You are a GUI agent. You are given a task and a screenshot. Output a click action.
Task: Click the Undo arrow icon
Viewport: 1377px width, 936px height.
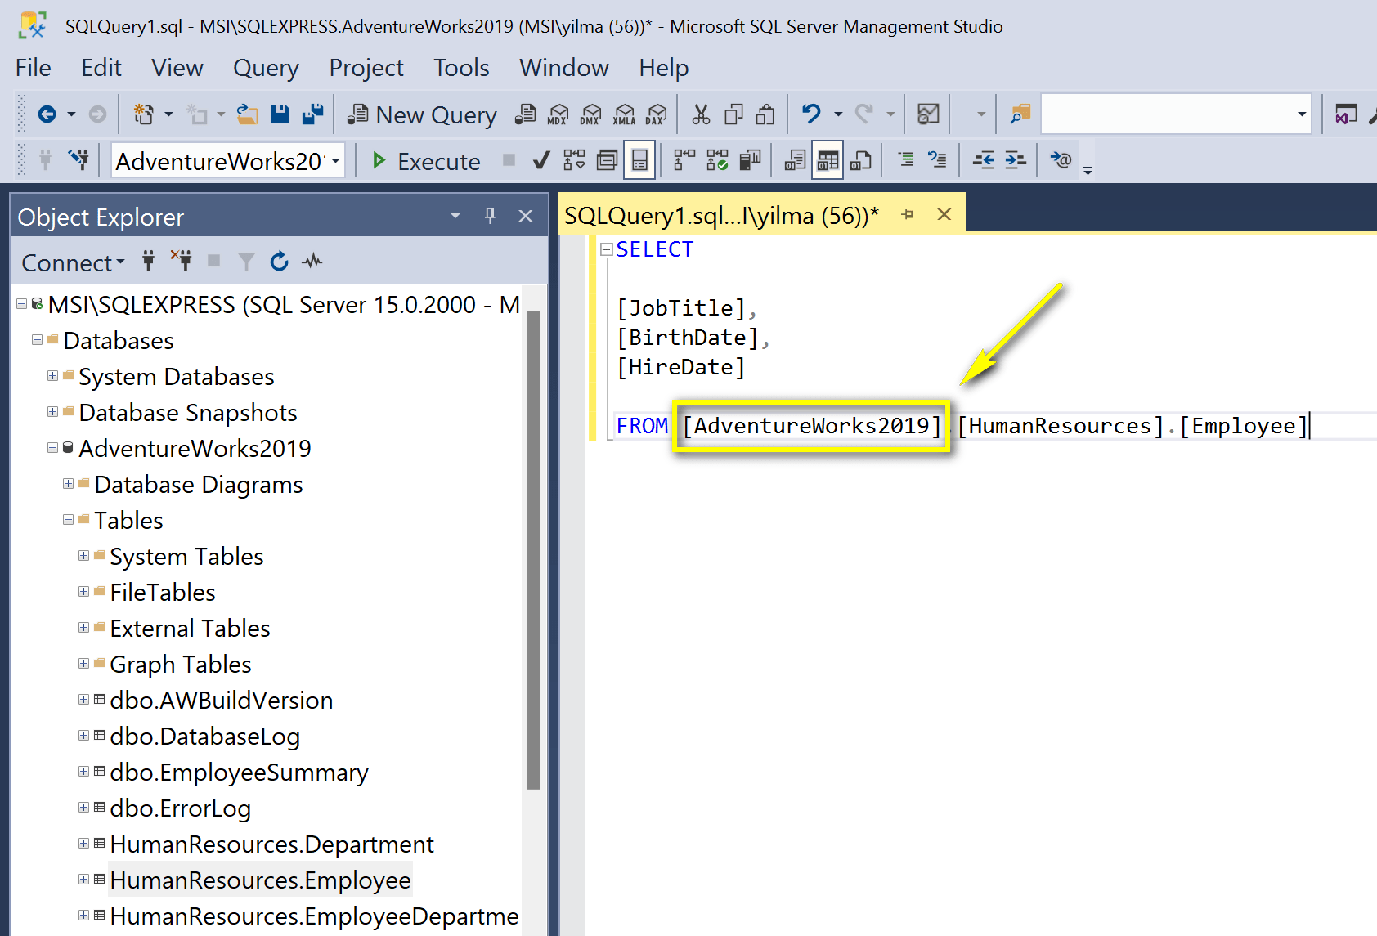811,114
